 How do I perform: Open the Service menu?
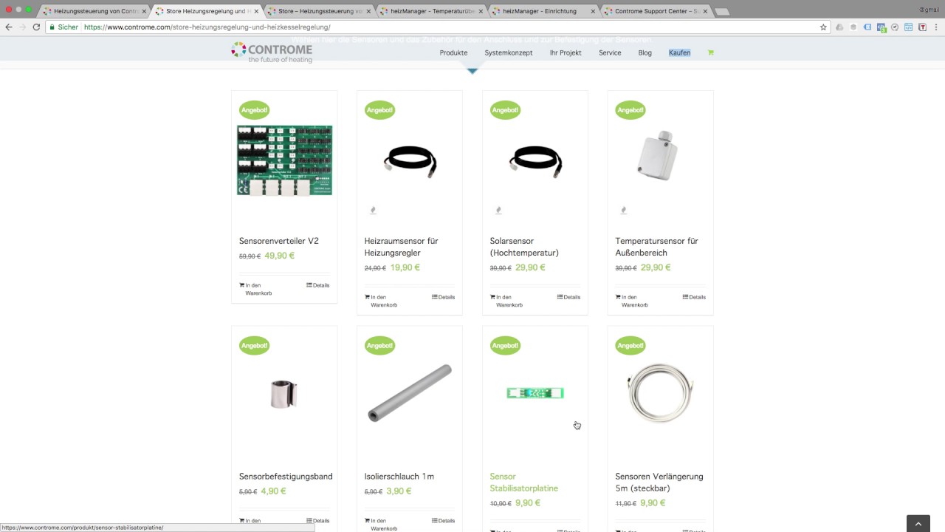pyautogui.click(x=610, y=53)
